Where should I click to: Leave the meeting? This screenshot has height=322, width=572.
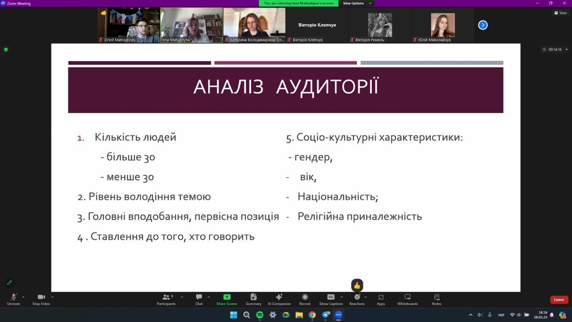coord(559,300)
